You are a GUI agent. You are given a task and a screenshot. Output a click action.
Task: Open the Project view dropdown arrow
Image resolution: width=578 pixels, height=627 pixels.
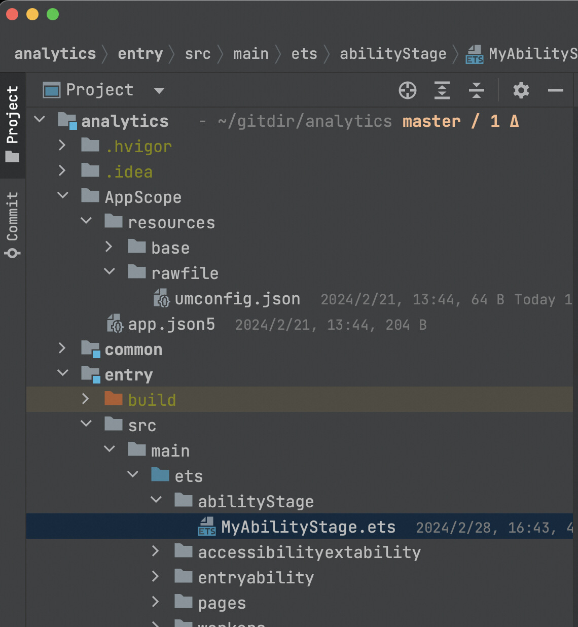pos(159,91)
